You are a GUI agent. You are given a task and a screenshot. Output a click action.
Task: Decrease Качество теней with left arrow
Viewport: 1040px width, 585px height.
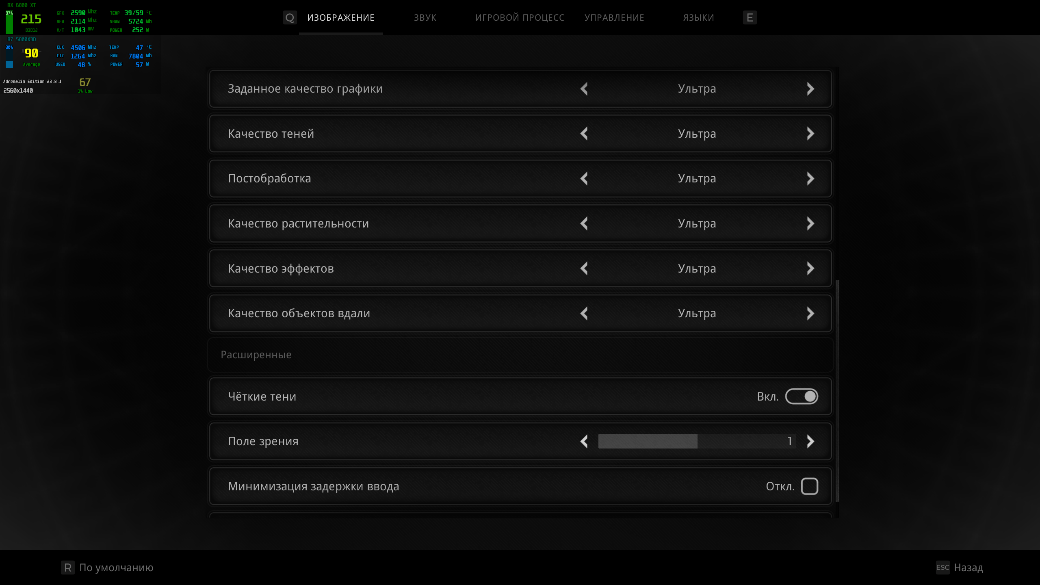coord(584,134)
